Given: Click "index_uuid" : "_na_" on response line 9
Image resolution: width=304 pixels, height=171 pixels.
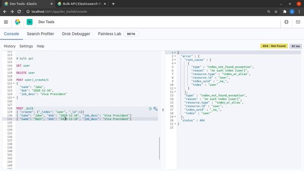Looking at the screenshot, I should 209,81.
